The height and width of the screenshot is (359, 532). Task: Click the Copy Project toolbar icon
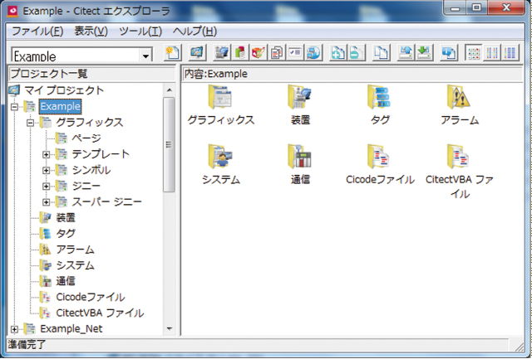coord(381,53)
